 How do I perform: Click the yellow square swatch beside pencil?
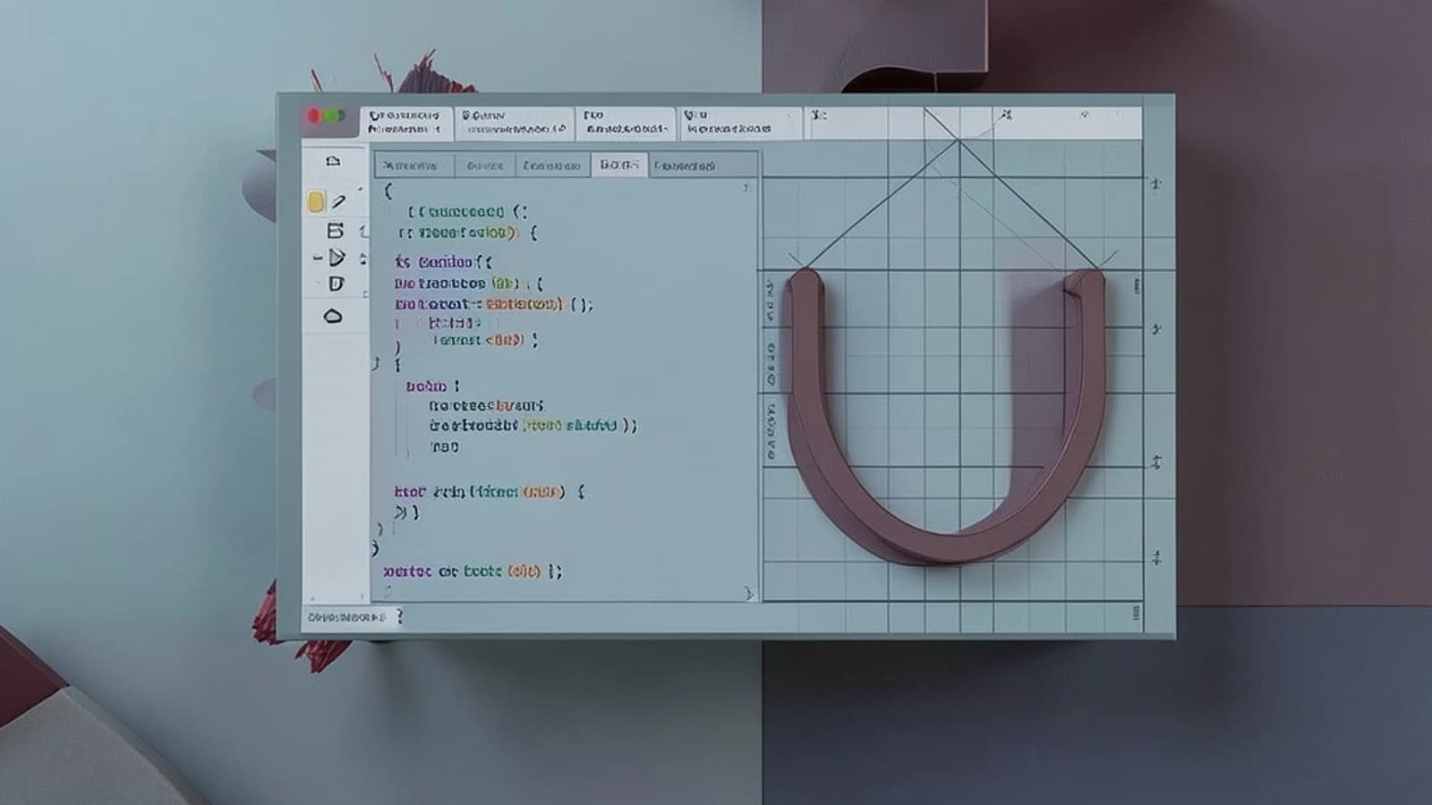[316, 202]
